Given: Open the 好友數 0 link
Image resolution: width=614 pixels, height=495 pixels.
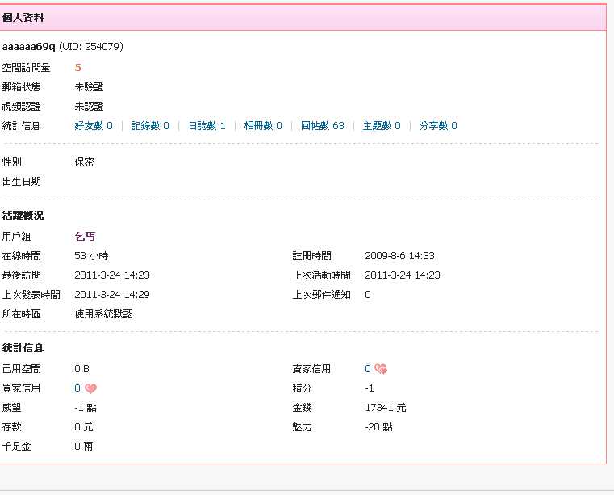Looking at the screenshot, I should click(x=94, y=126).
